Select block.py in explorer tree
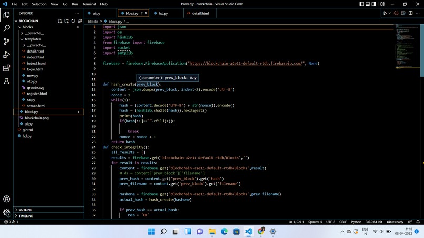This screenshot has height=238, width=424. click(49, 112)
